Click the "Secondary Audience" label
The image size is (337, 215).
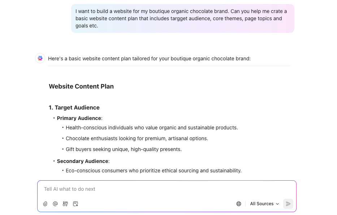coord(83,161)
